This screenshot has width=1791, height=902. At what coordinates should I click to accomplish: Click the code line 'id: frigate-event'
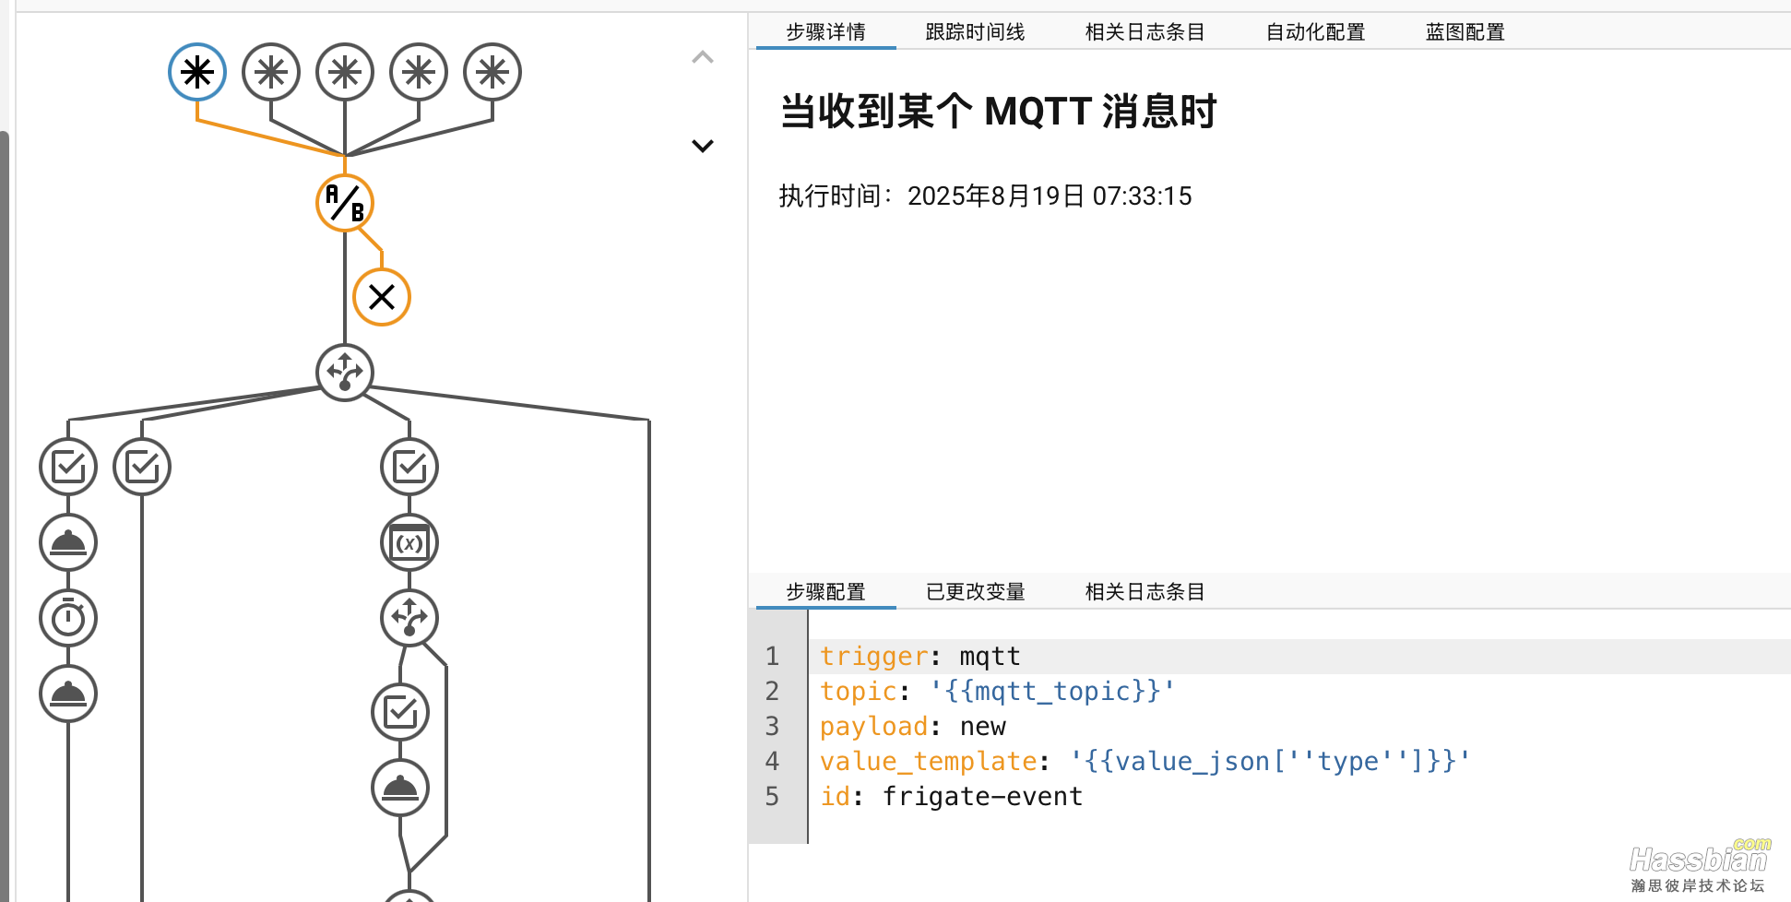coord(952,797)
